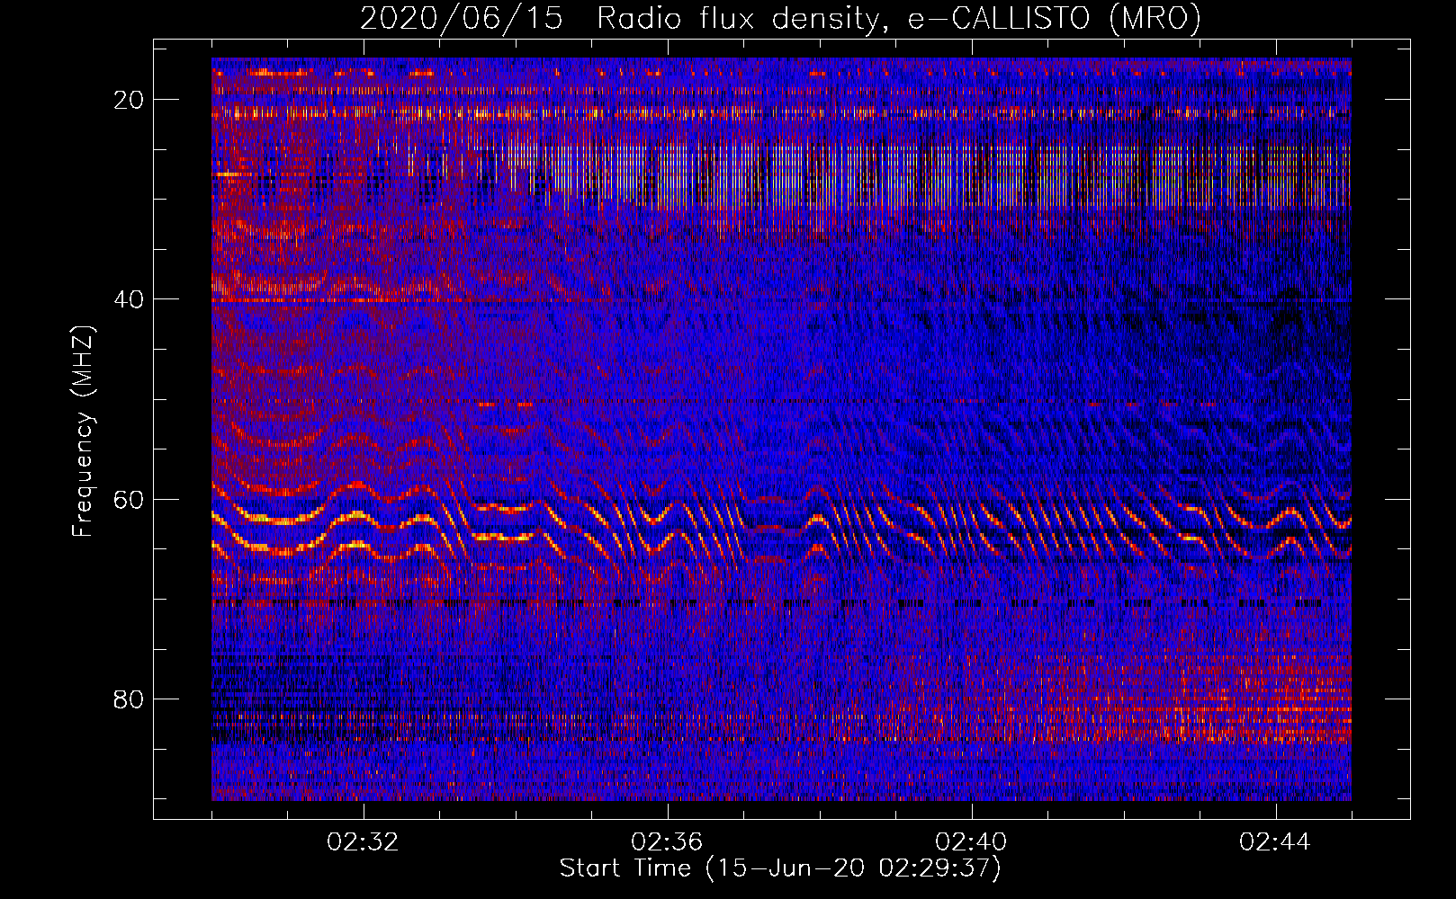Click the 'Frequency (MHZ)' axis label
This screenshot has height=899, width=1456.
click(83, 432)
